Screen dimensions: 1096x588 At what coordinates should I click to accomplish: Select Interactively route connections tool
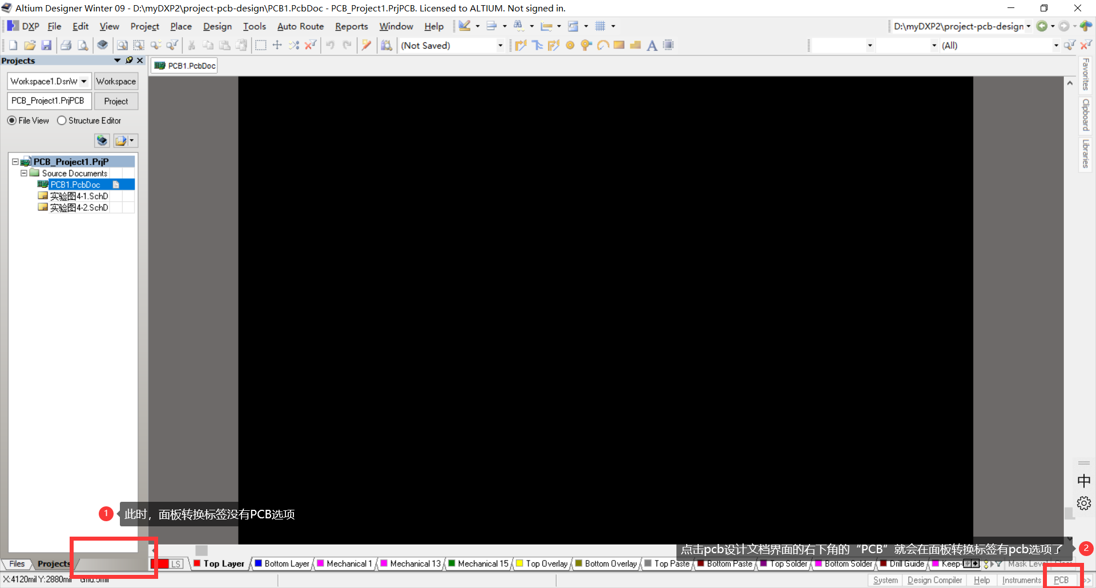point(520,45)
